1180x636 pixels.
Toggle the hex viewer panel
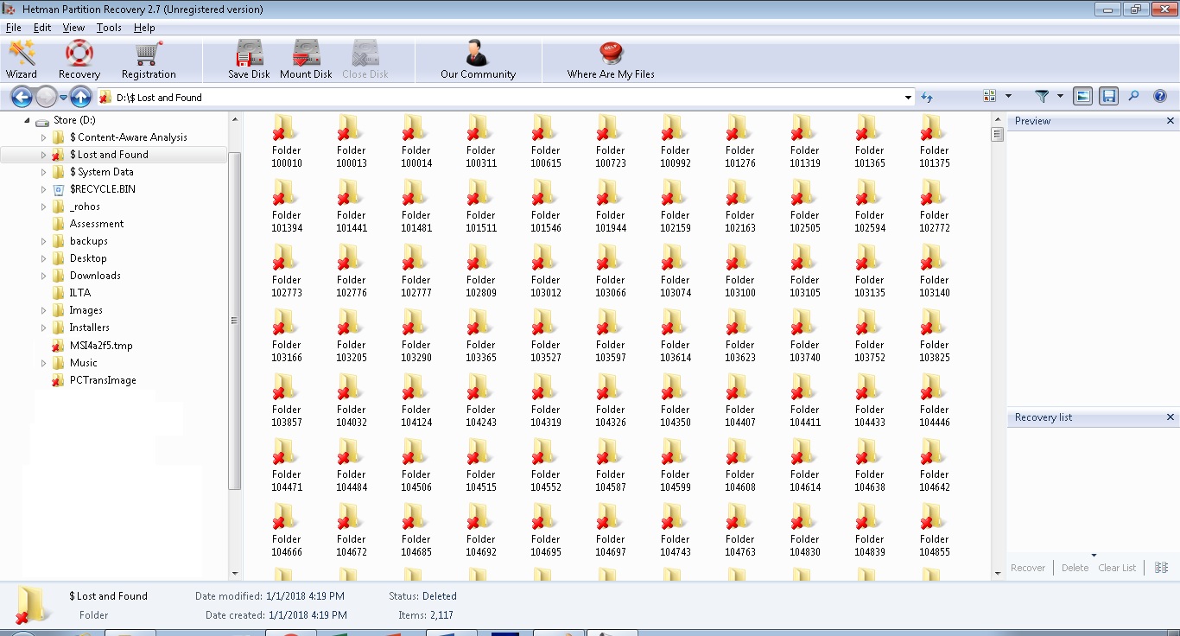point(1109,96)
